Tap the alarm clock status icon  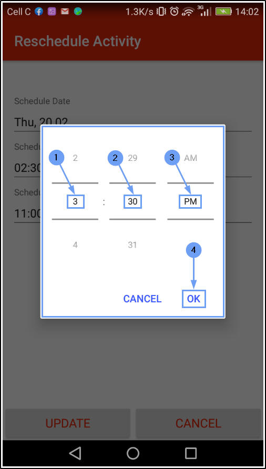174,12
